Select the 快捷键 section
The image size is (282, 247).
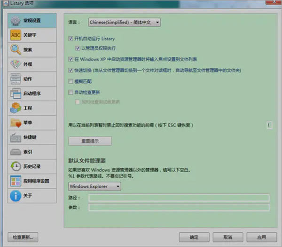tap(32, 137)
